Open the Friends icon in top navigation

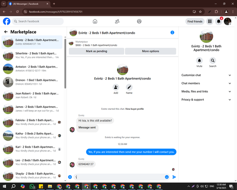[117, 21]
